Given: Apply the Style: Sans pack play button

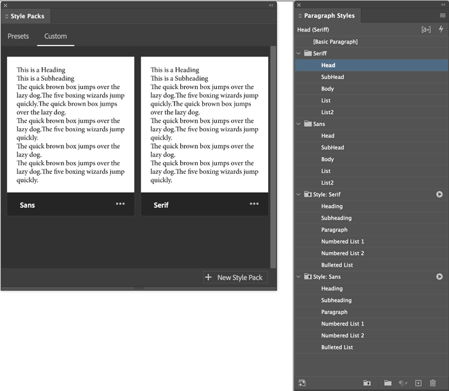Looking at the screenshot, I should [x=439, y=276].
